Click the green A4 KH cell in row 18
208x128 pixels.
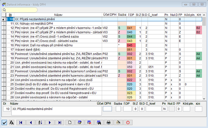(199, 54)
